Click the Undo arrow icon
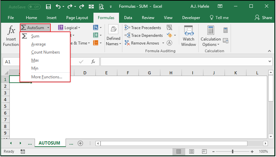This screenshot has width=276, height=157. coord(58,7)
